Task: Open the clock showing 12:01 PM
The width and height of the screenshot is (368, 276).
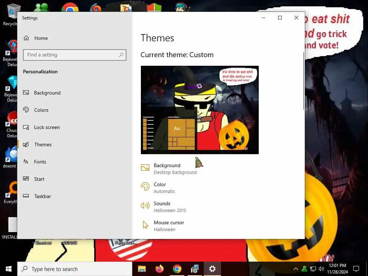Action: [x=337, y=269]
